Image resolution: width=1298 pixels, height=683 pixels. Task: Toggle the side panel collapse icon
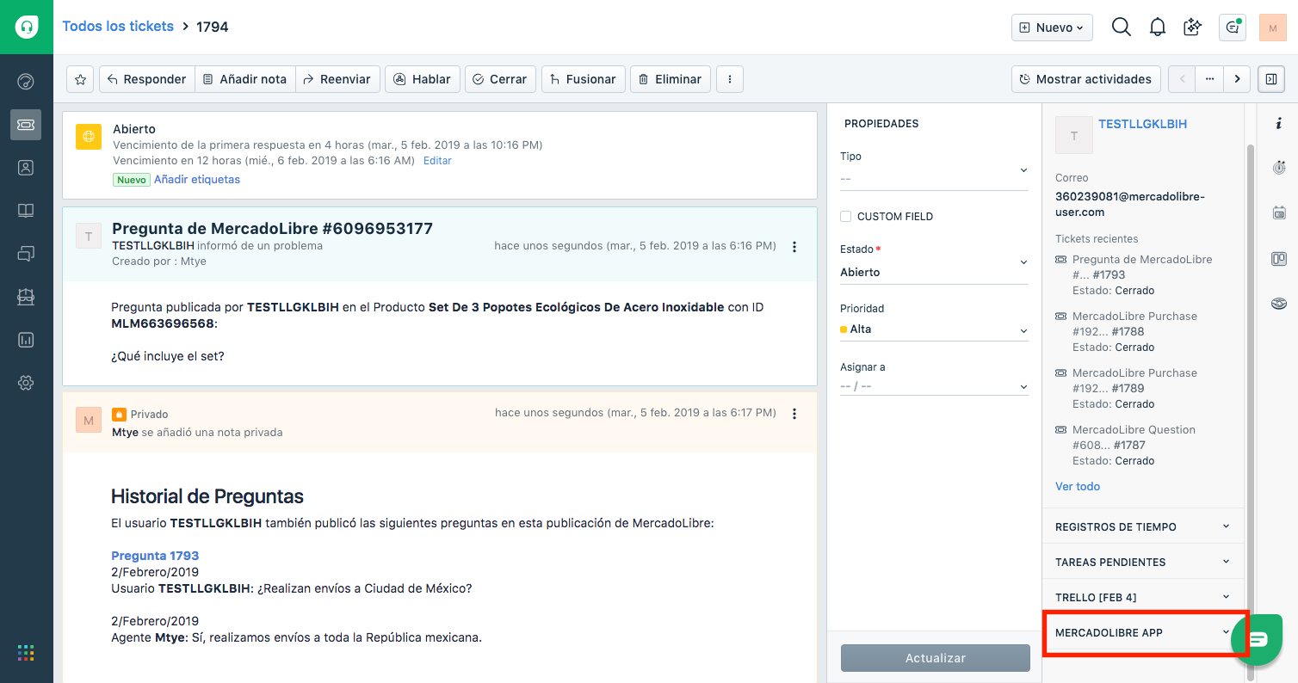click(1270, 79)
